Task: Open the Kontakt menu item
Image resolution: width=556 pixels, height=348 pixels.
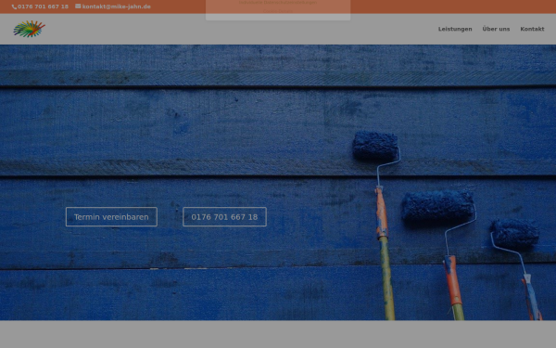Action: coord(532,29)
